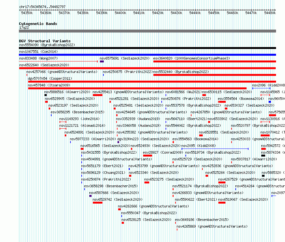Open nsv5977233 (Almarri2020) label
The height and width of the screenshot is (242, 285).
pos(93,139)
